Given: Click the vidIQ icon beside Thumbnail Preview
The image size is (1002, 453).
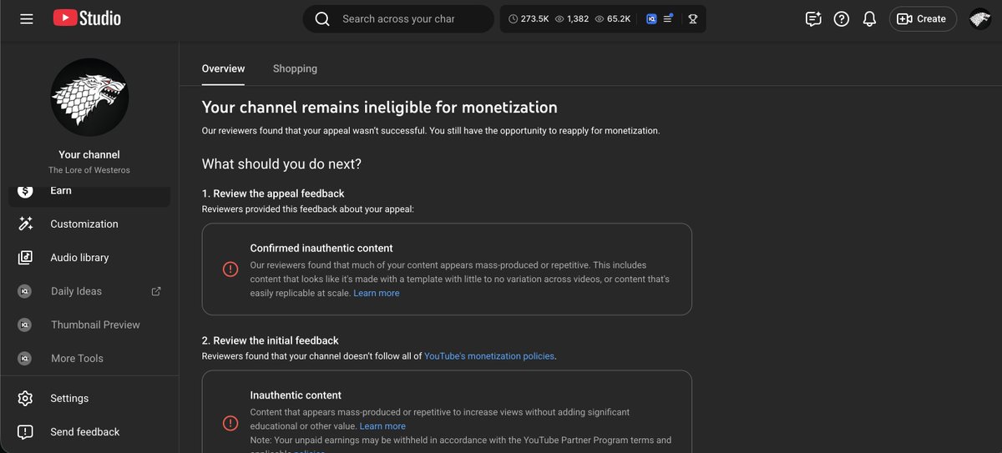Looking at the screenshot, I should tap(25, 325).
